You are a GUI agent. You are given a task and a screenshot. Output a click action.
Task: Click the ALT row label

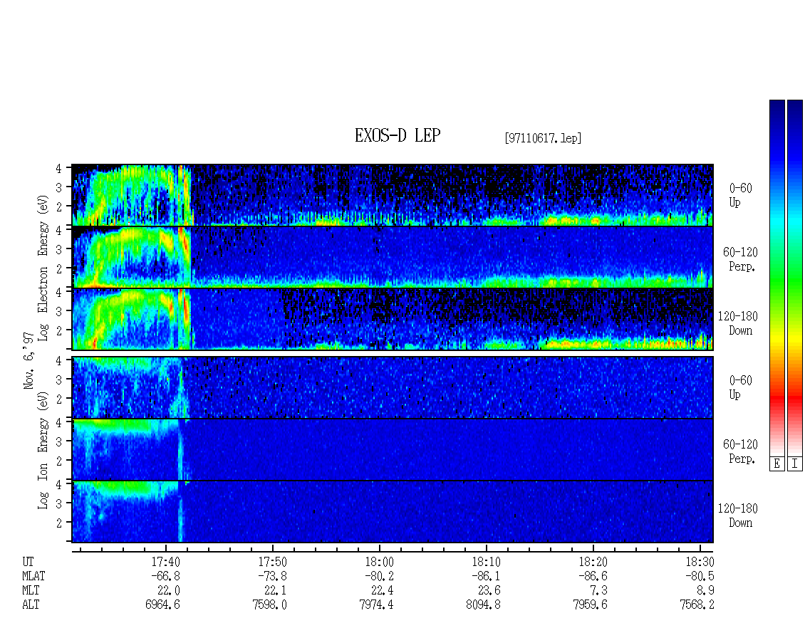(x=31, y=605)
